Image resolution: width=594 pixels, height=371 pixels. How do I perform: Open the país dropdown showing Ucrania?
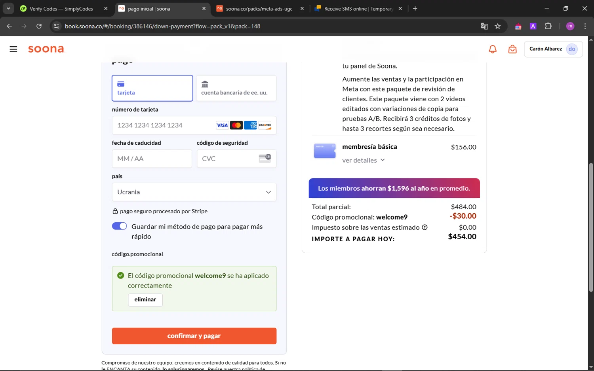coord(194,192)
